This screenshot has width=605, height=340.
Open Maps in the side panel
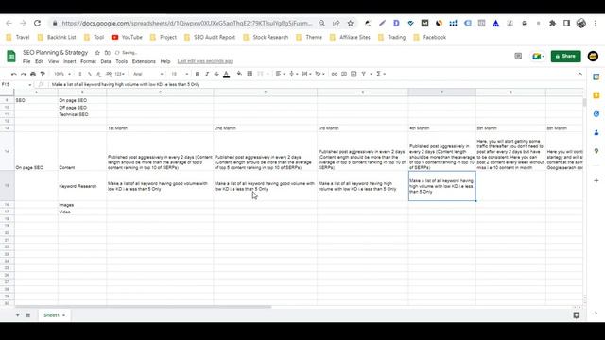(x=596, y=151)
